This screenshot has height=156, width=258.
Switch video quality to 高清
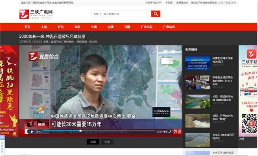coord(93,142)
